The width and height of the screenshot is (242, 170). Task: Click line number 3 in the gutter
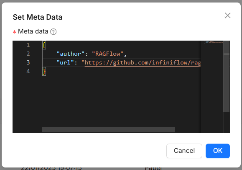pyautogui.click(x=28, y=62)
